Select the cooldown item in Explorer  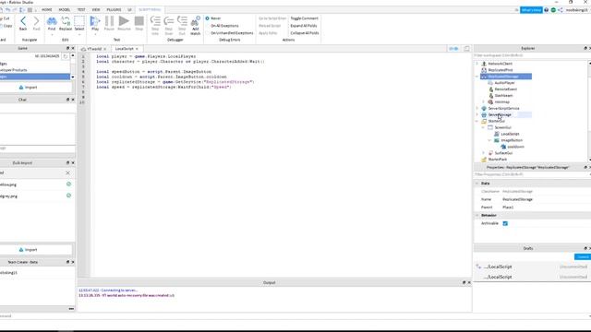(x=515, y=147)
